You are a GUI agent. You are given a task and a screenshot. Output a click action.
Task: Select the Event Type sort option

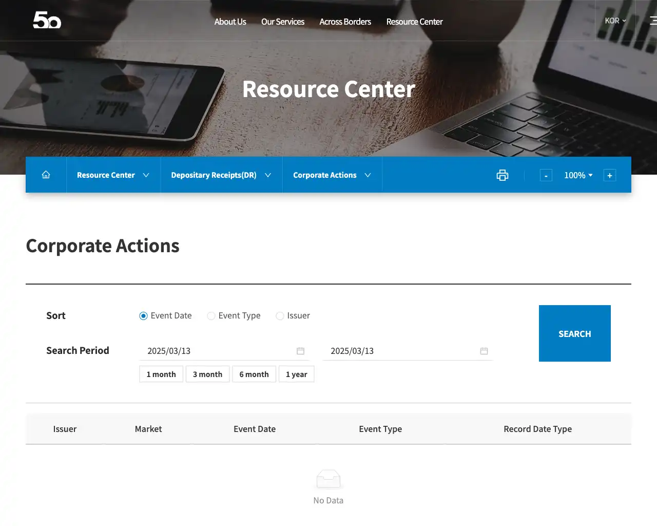pyautogui.click(x=211, y=316)
